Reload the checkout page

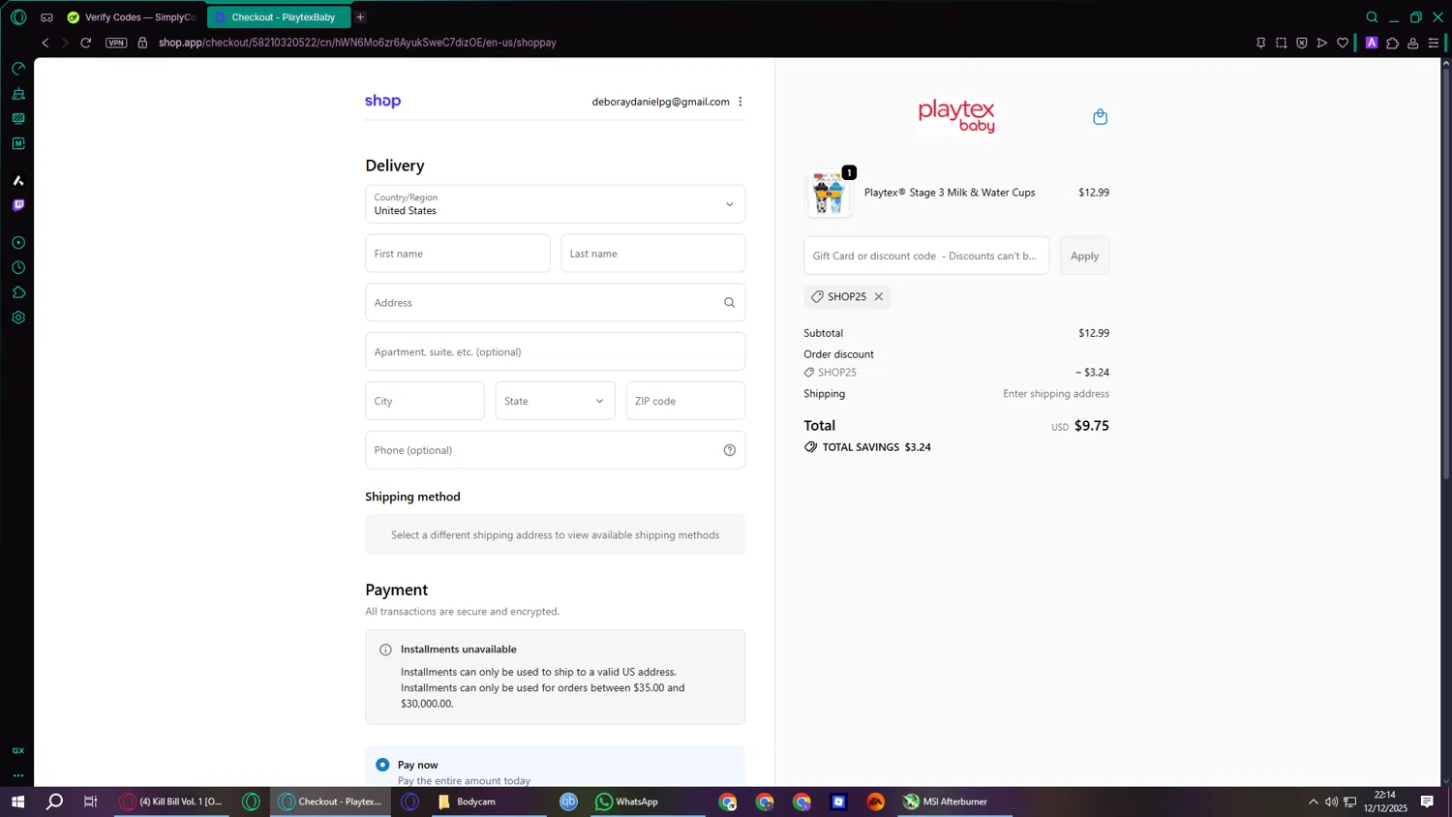tap(86, 43)
